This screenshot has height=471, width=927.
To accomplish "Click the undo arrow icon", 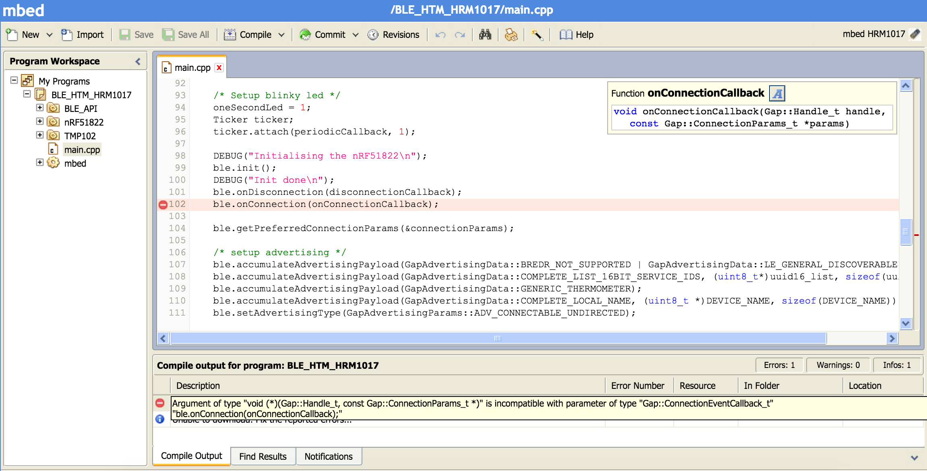I will coord(440,35).
